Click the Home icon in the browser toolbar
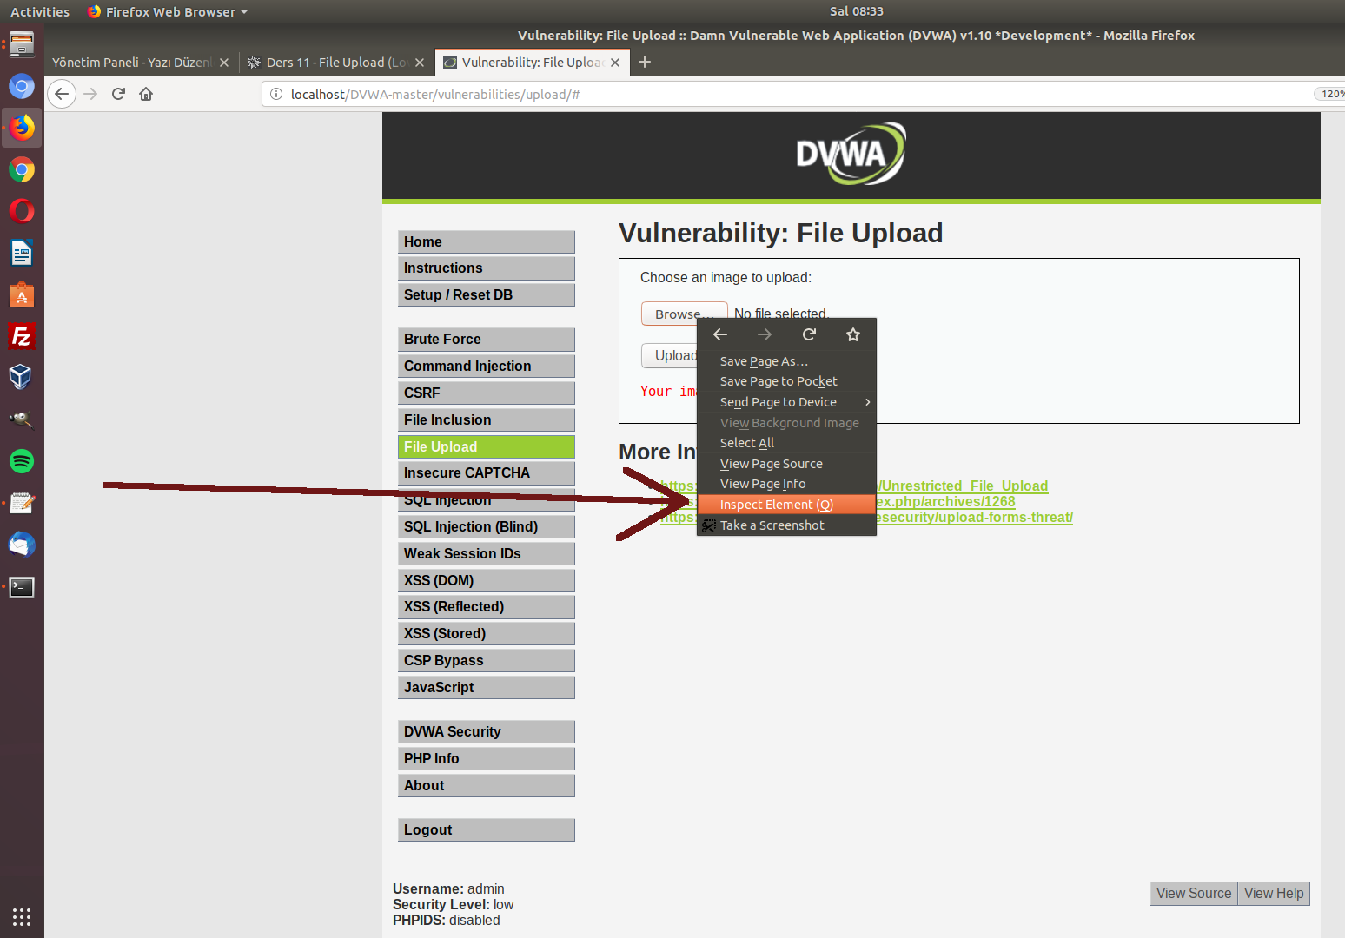 coord(146,94)
